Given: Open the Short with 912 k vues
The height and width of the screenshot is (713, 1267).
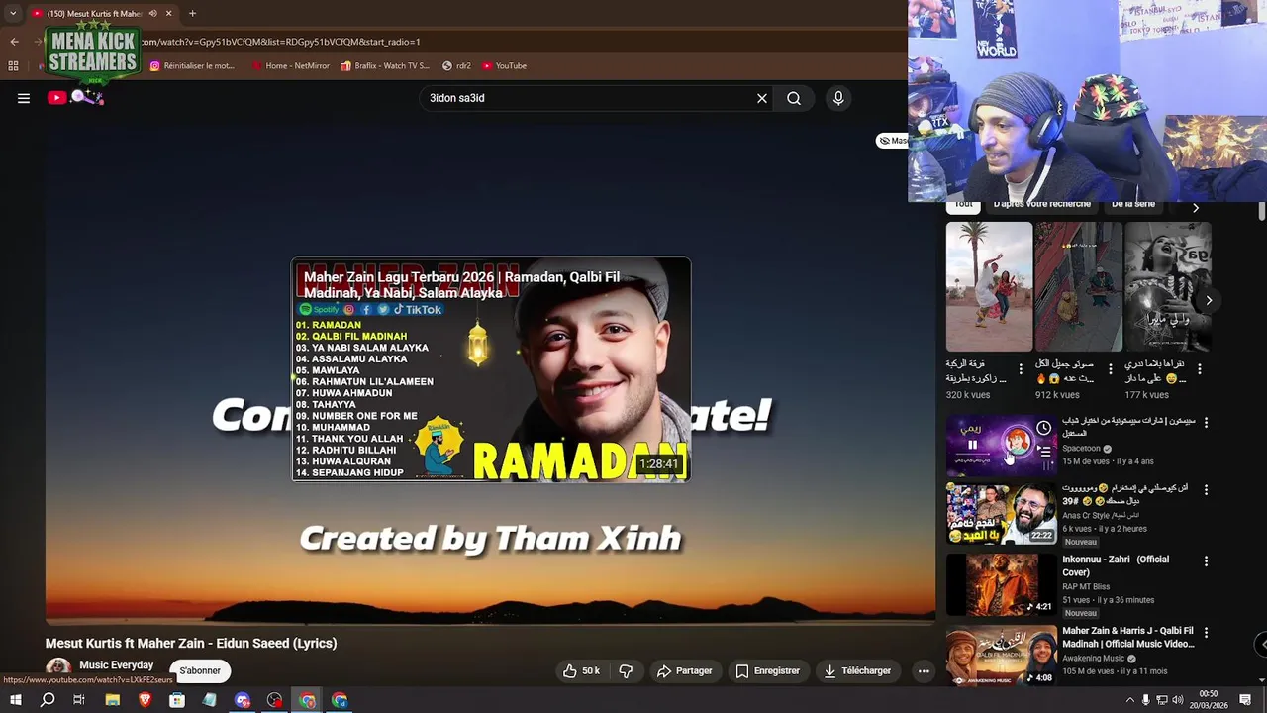Looking at the screenshot, I should (1079, 286).
